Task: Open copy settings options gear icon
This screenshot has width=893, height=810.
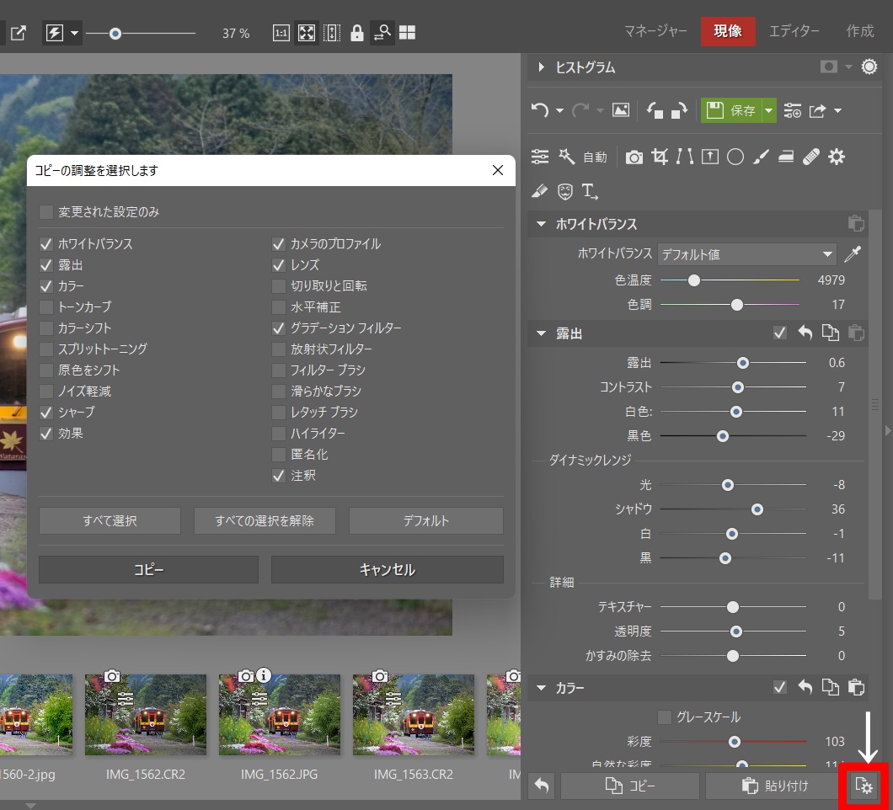Action: [864, 786]
